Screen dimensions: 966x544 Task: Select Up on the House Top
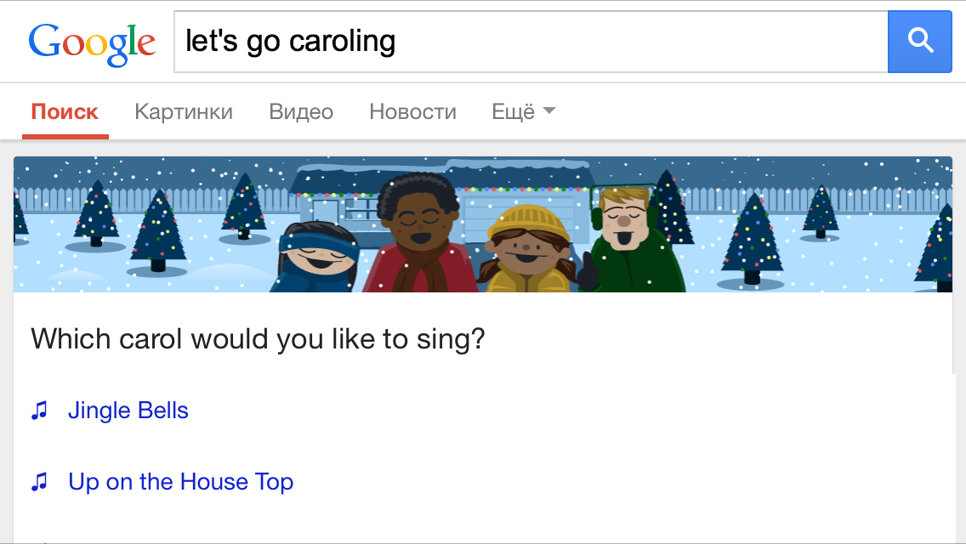click(180, 482)
